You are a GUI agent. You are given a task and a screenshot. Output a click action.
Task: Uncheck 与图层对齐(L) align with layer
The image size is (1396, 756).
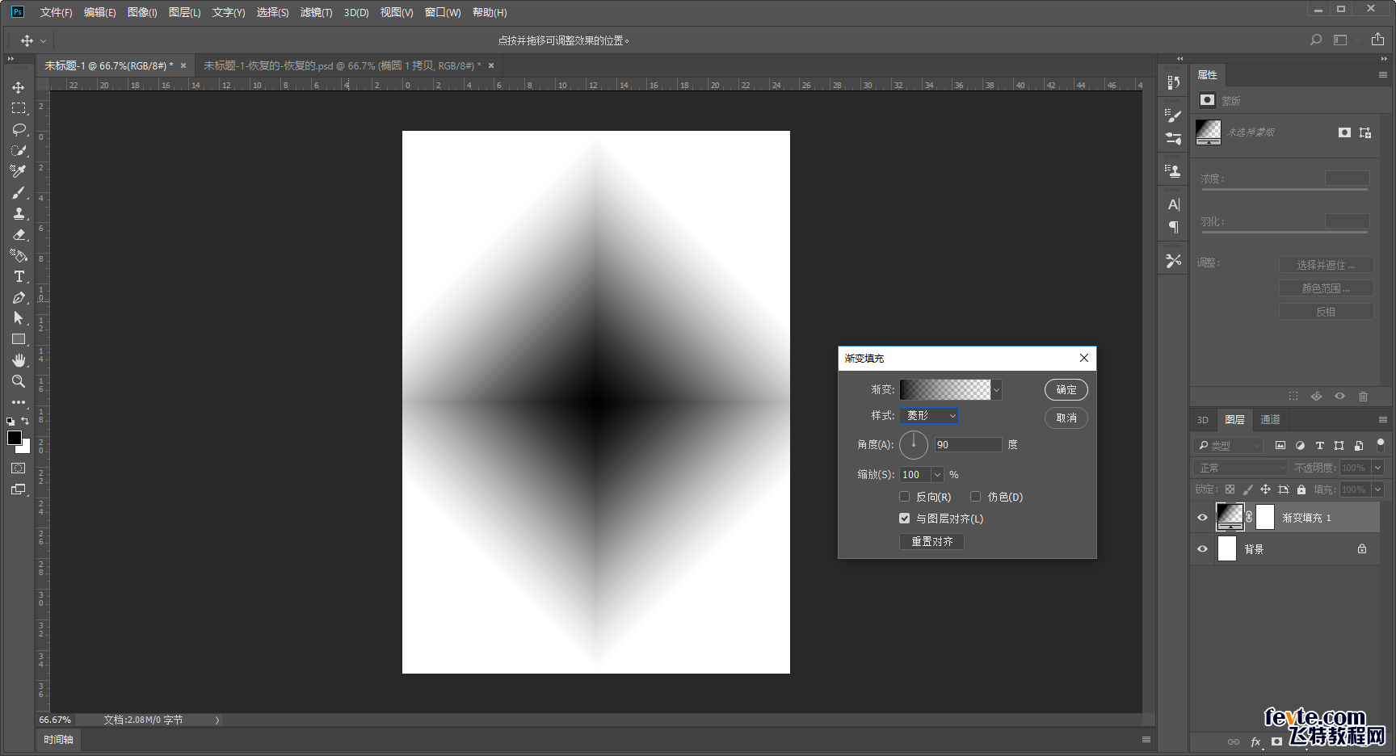click(905, 519)
